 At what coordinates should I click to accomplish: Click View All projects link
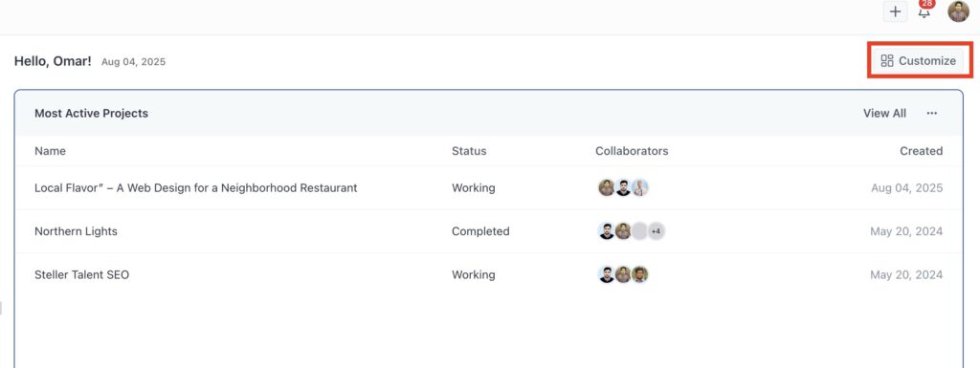tap(884, 113)
